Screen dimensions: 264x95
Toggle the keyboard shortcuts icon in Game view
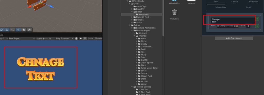point(85,38)
